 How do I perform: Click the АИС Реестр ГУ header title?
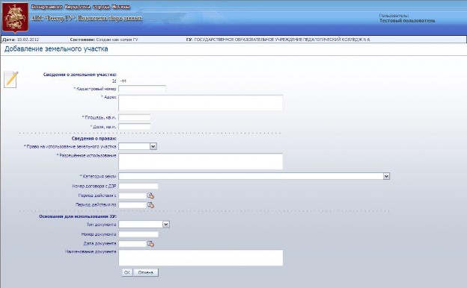point(87,19)
